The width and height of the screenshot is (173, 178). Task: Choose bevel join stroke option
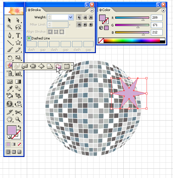coord(91,25)
